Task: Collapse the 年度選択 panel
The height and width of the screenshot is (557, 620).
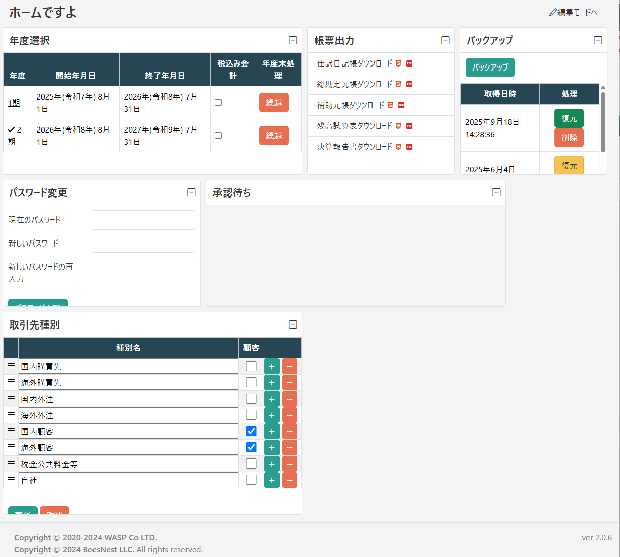Action: (293, 40)
